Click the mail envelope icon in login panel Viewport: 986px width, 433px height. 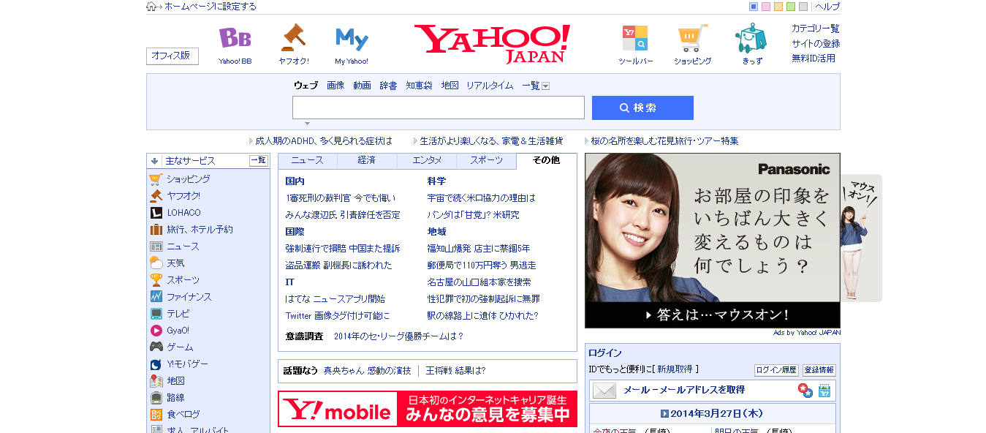coord(604,391)
